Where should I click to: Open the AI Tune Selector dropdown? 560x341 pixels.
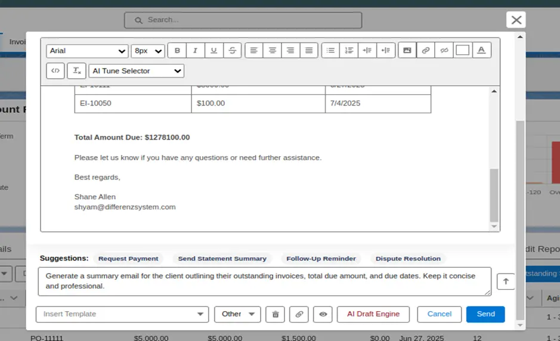point(137,71)
